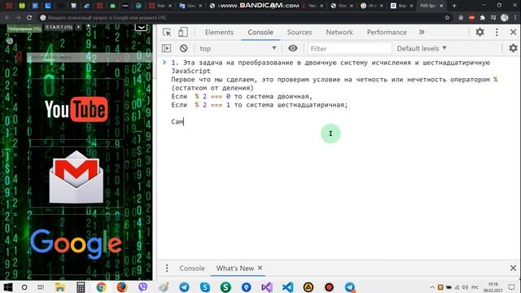Open the Gmail tile

tap(76, 177)
